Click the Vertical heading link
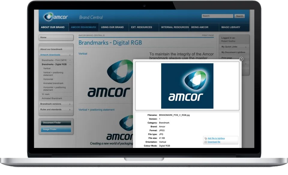This screenshot has width=288, height=175. [83, 54]
